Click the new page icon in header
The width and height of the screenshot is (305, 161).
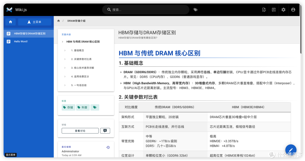click(x=274, y=10)
